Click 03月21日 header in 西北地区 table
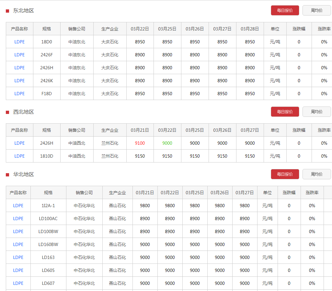This screenshot has height=291, width=332. coord(140,130)
